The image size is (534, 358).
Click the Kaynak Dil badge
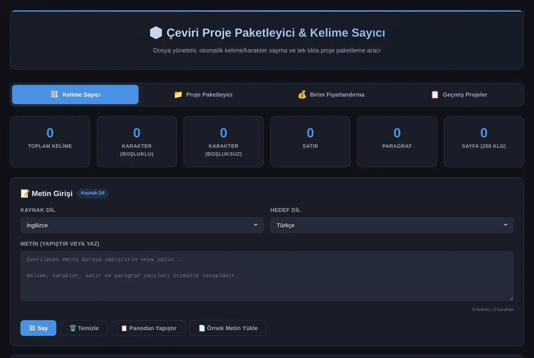coord(93,193)
